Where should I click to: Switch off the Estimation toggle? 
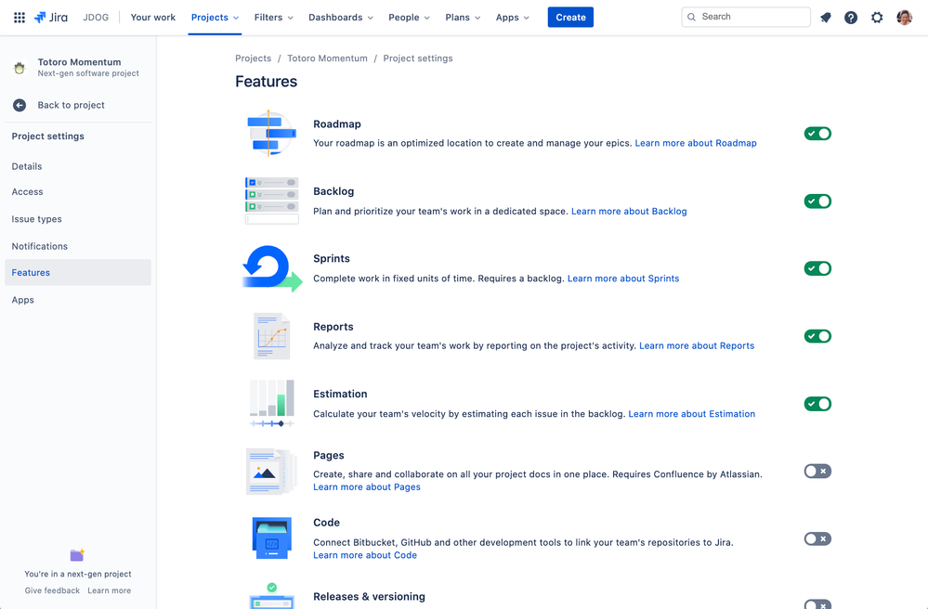pos(817,404)
